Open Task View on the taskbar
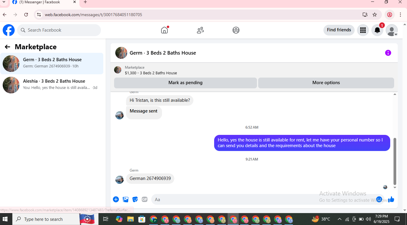The width and height of the screenshot is (407, 225). (105, 219)
